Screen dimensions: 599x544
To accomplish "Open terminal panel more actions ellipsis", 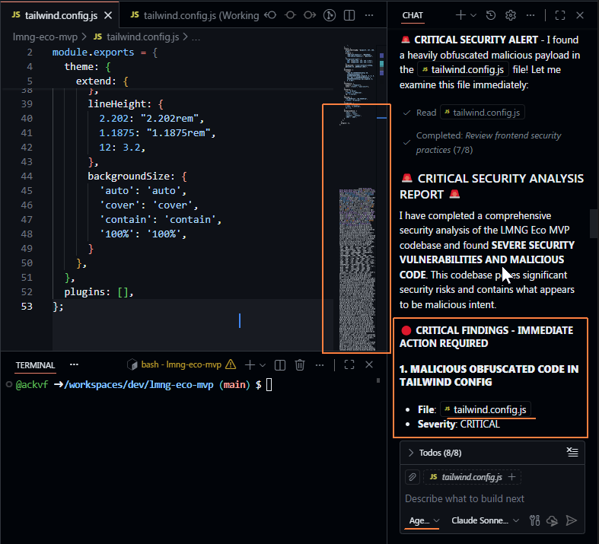I will [320, 365].
